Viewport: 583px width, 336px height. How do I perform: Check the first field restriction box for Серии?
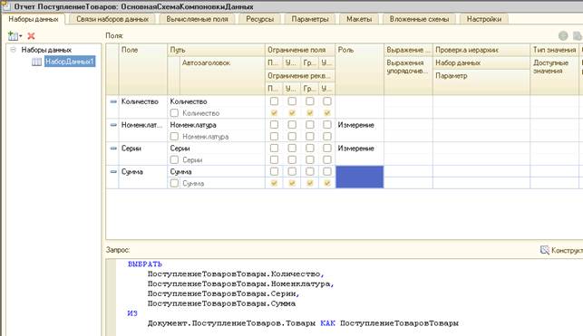pos(274,148)
